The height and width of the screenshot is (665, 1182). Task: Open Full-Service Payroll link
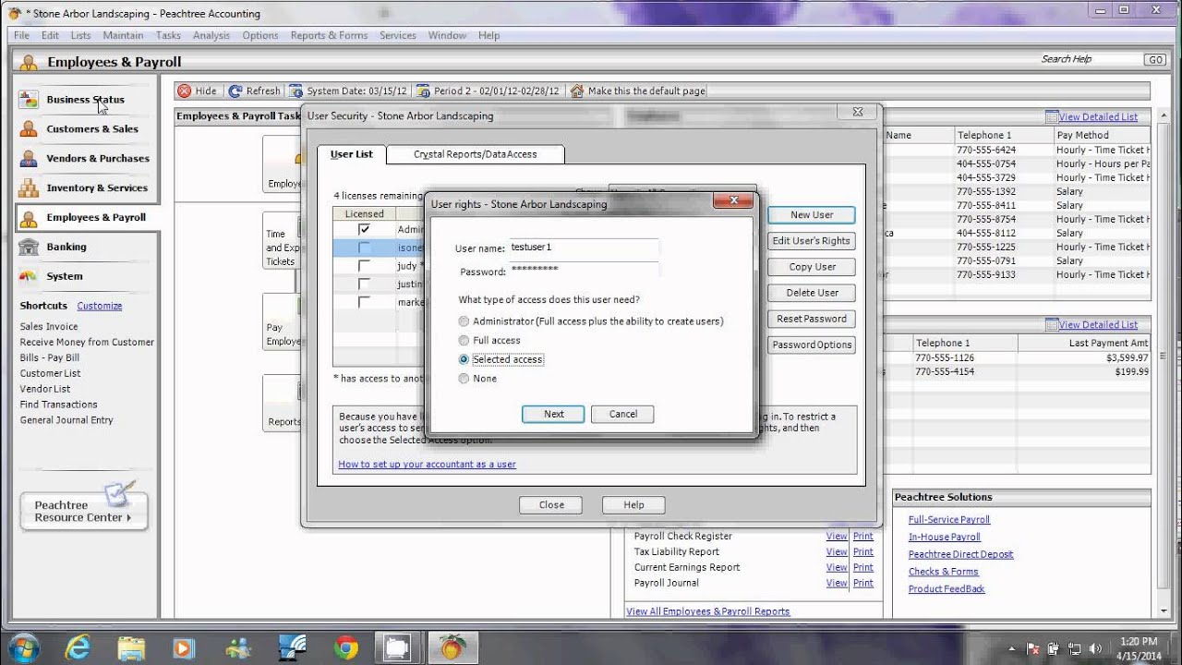(949, 520)
